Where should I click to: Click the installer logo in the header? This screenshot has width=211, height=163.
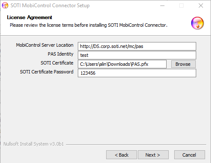coord(197,23)
